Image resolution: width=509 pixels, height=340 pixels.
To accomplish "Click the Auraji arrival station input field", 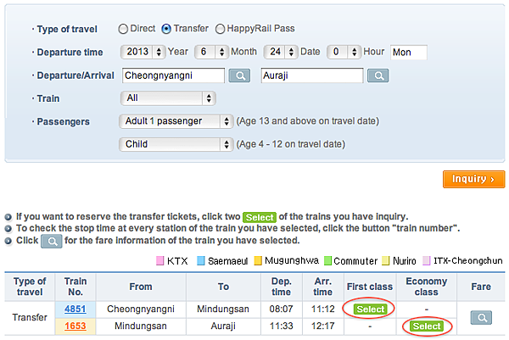I will [x=311, y=75].
